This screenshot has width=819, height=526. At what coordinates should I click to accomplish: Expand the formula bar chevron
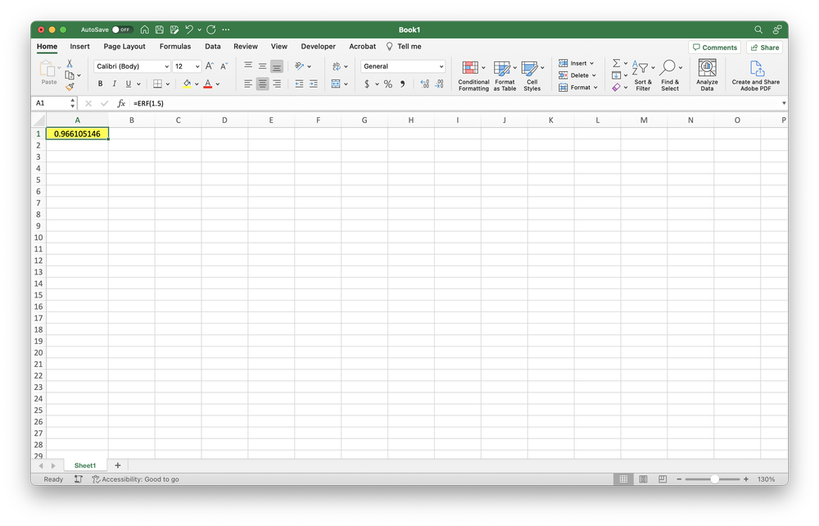coord(784,103)
